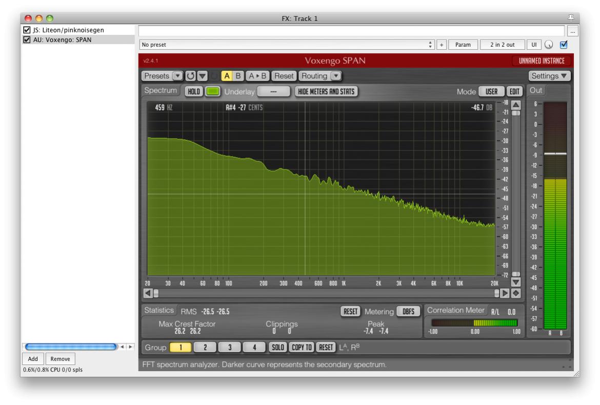Click the horizontal frequency scrollbar
This screenshot has width=600, height=405.
tap(326, 293)
